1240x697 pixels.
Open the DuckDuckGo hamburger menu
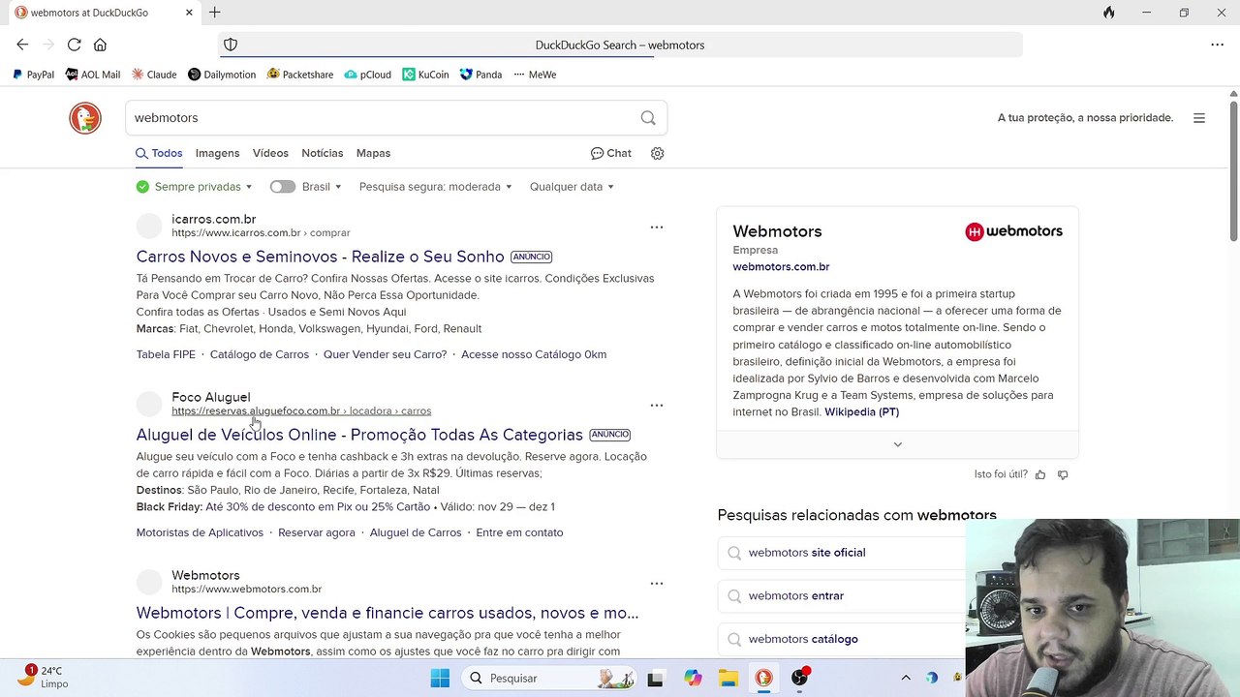pyautogui.click(x=1199, y=118)
